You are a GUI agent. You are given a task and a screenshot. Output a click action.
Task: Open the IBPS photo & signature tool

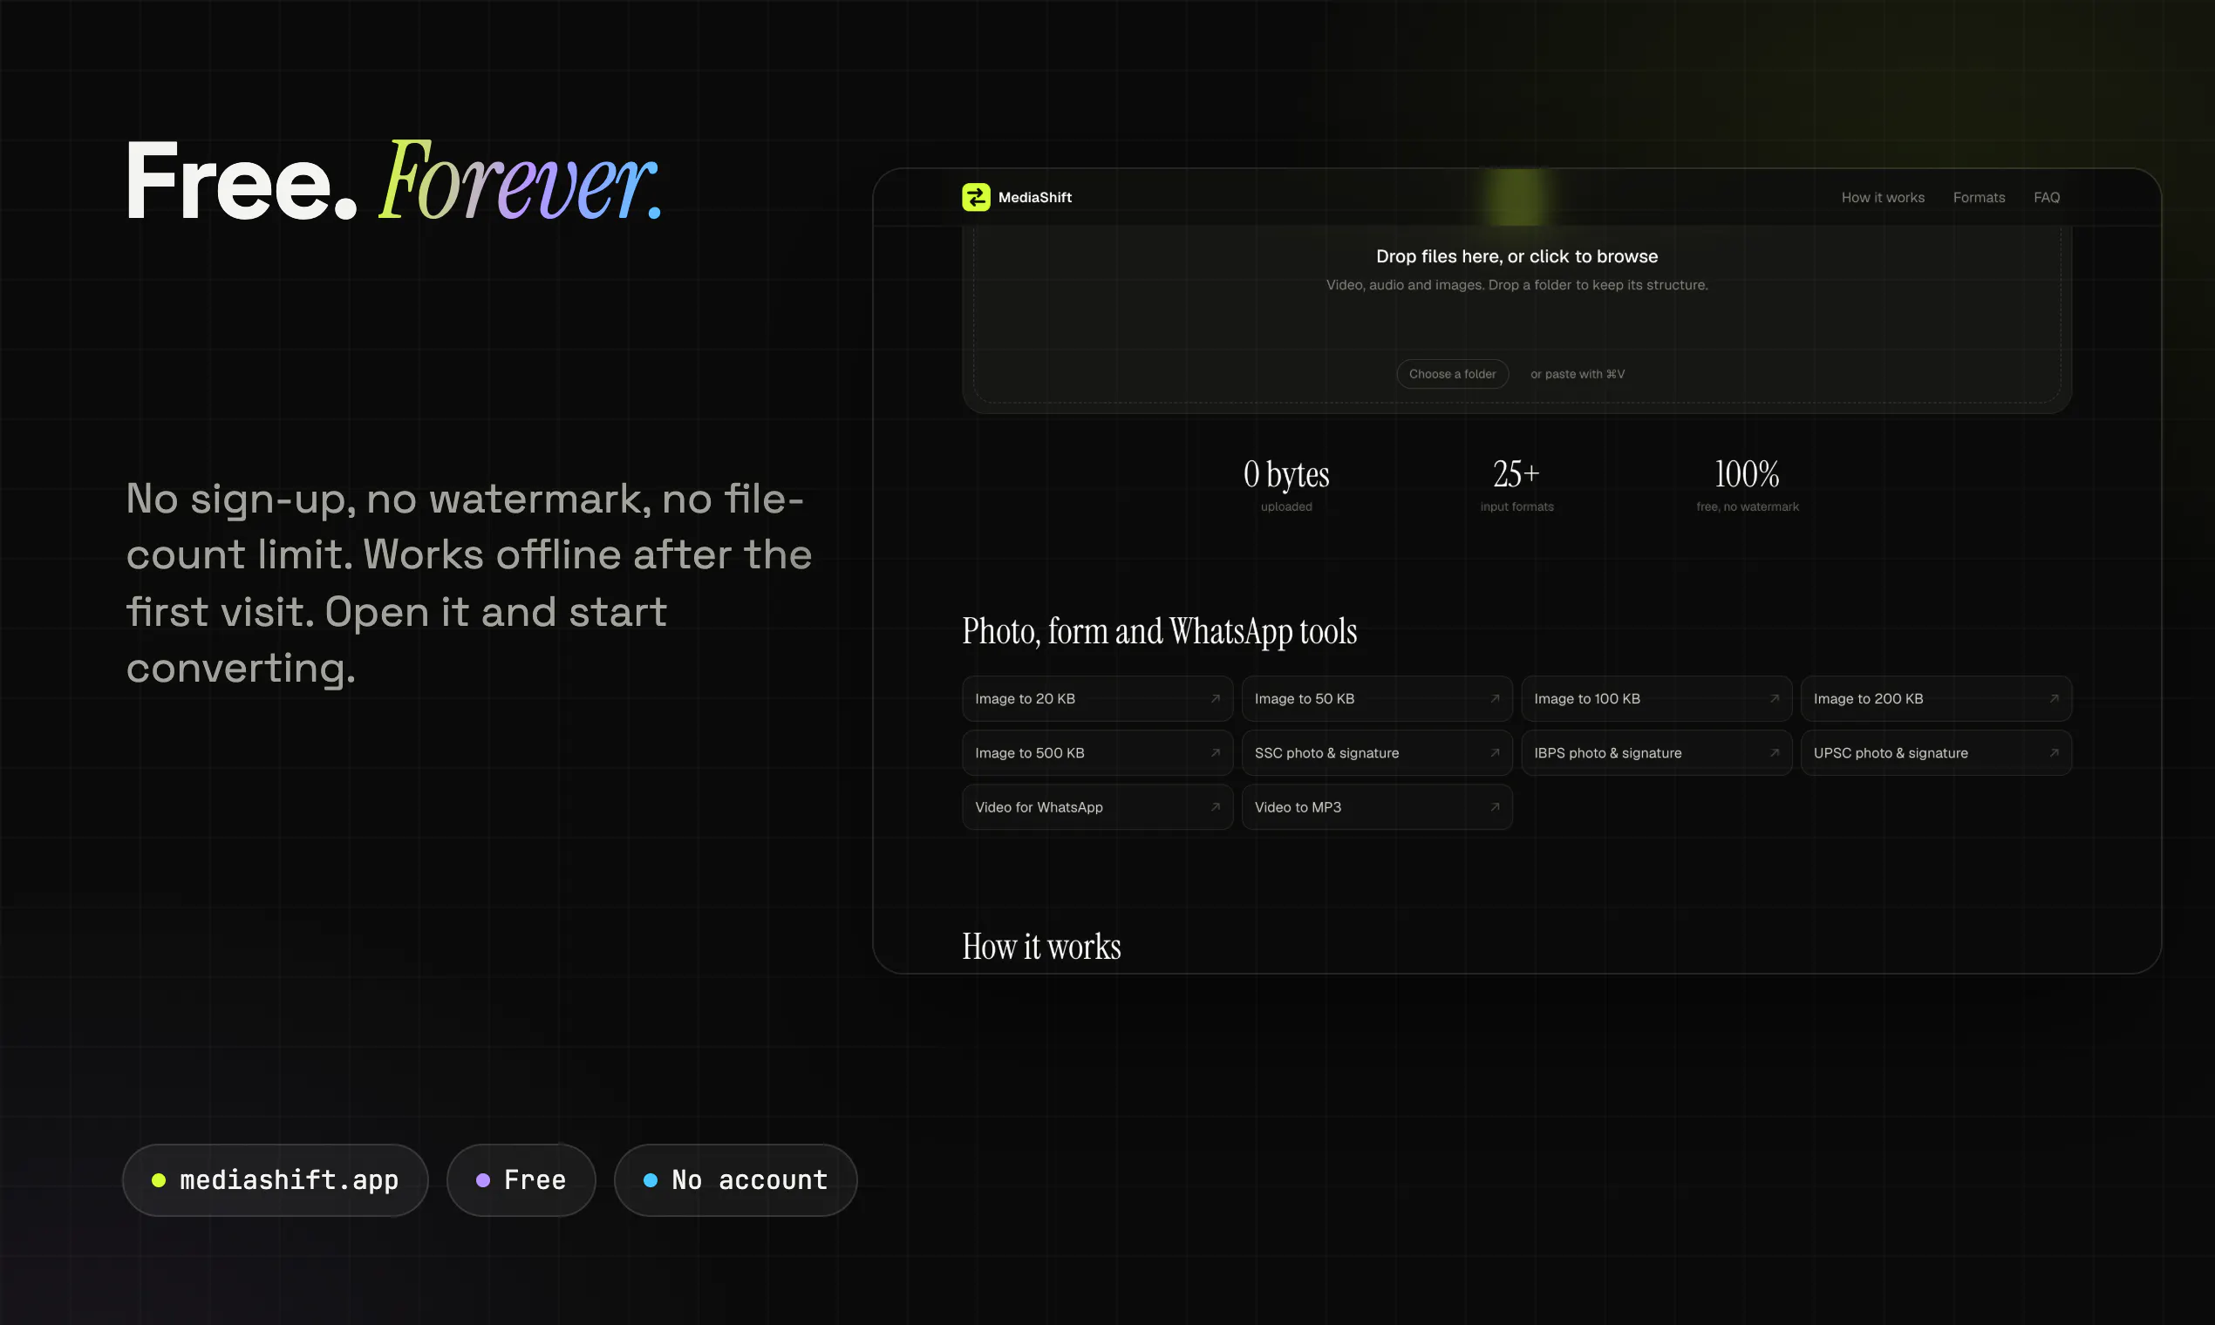[1656, 753]
